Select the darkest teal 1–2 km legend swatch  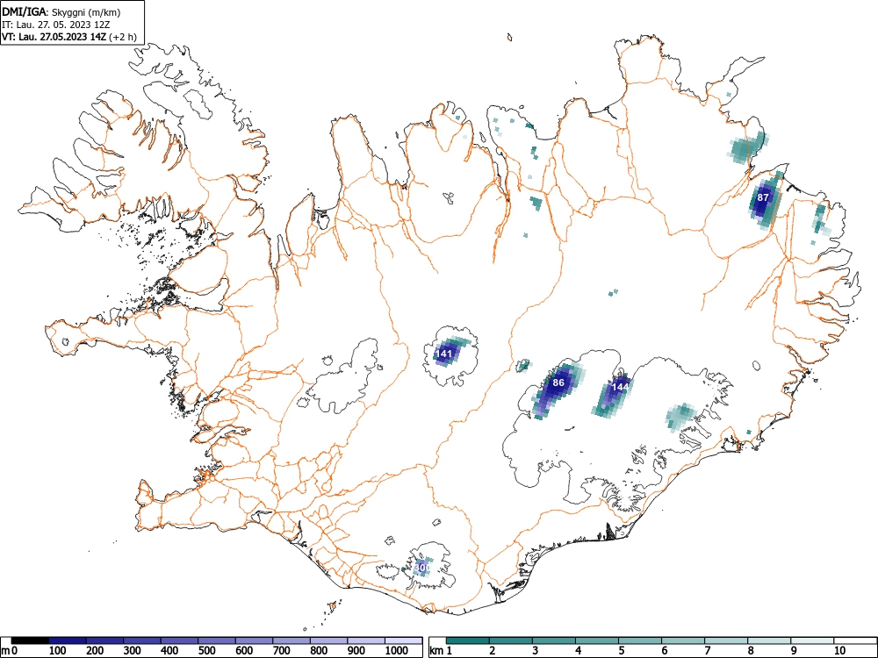tap(468, 640)
